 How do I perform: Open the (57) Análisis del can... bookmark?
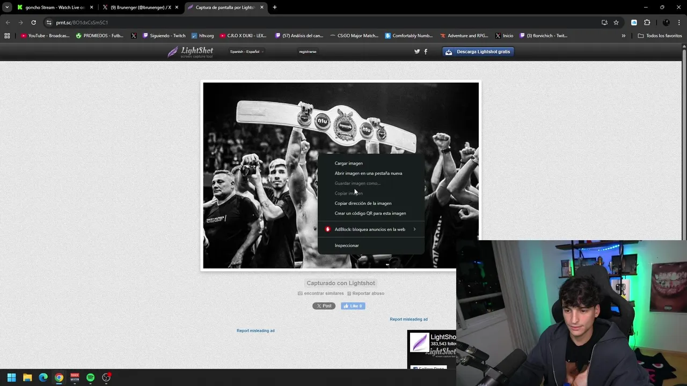pyautogui.click(x=299, y=36)
